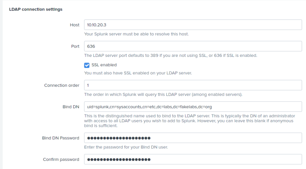Click the Confirm password field

(x=193, y=159)
